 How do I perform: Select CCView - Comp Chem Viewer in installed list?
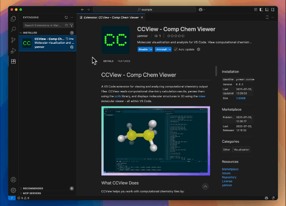point(47,43)
